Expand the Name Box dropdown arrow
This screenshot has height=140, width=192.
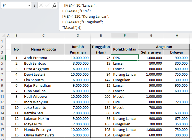[29, 5]
